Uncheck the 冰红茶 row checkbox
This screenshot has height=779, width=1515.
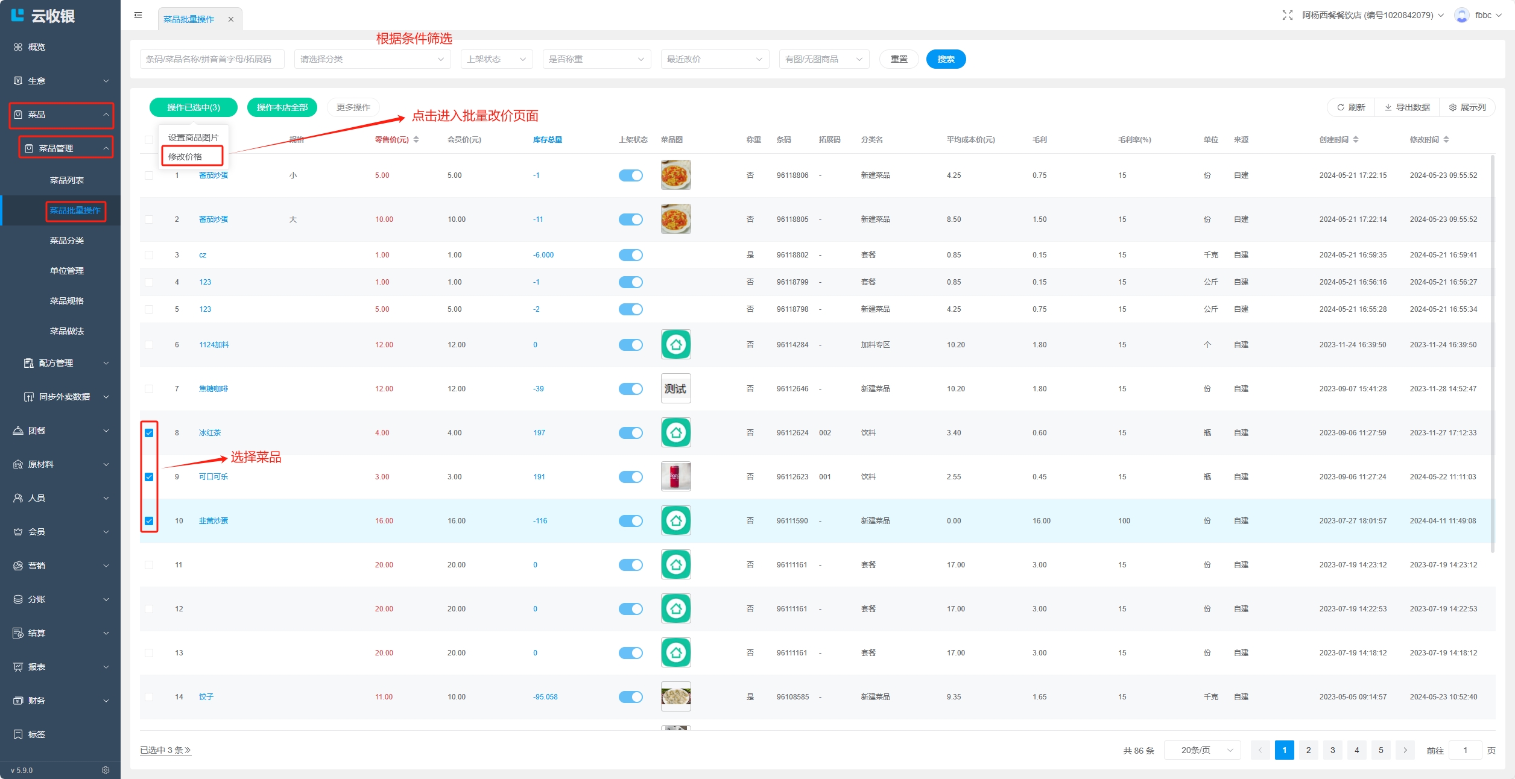149,433
